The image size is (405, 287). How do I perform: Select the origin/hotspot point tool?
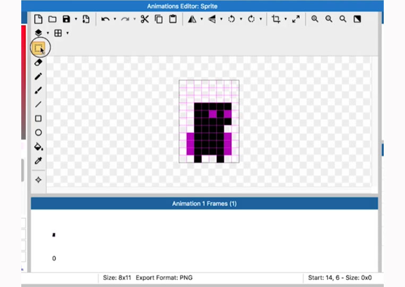click(x=38, y=180)
